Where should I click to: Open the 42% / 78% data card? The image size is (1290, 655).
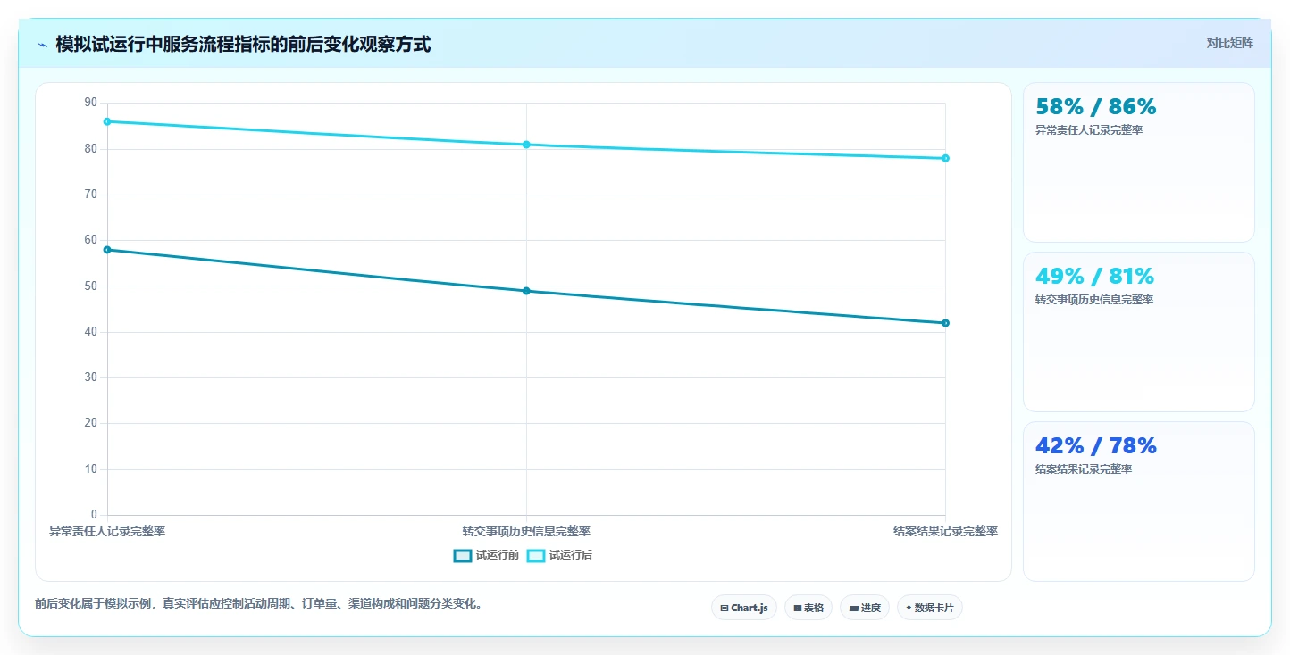[1139, 502]
